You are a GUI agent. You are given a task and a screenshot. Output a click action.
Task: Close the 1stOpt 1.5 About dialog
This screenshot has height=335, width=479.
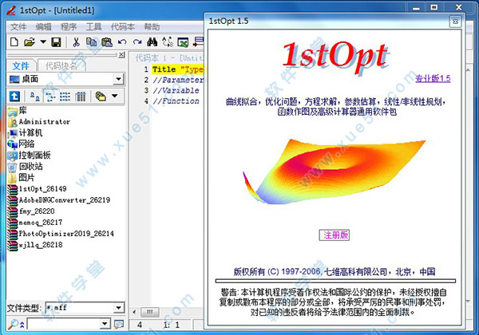[x=455, y=22]
